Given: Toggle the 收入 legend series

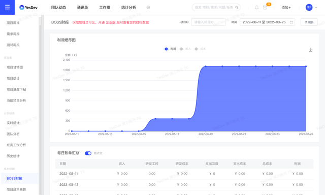Looking at the screenshot, I should click(x=184, y=49).
